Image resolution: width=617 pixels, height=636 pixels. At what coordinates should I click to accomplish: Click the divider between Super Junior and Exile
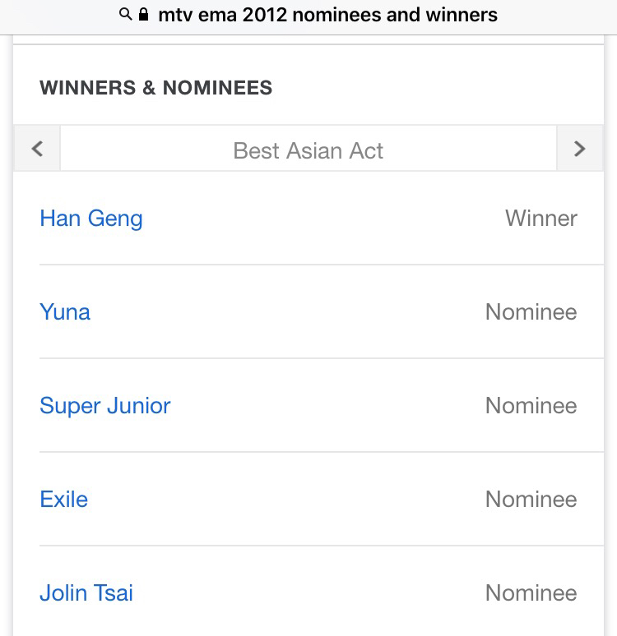point(321,452)
